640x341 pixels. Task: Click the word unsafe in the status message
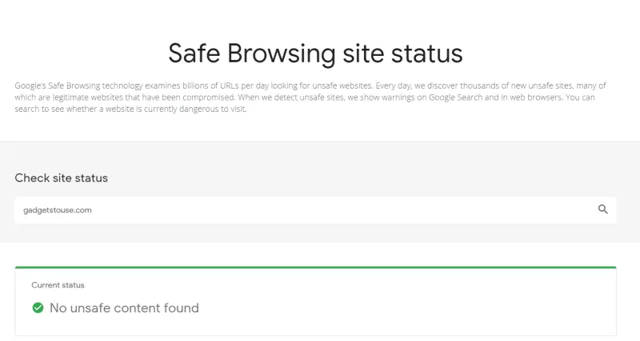90,308
